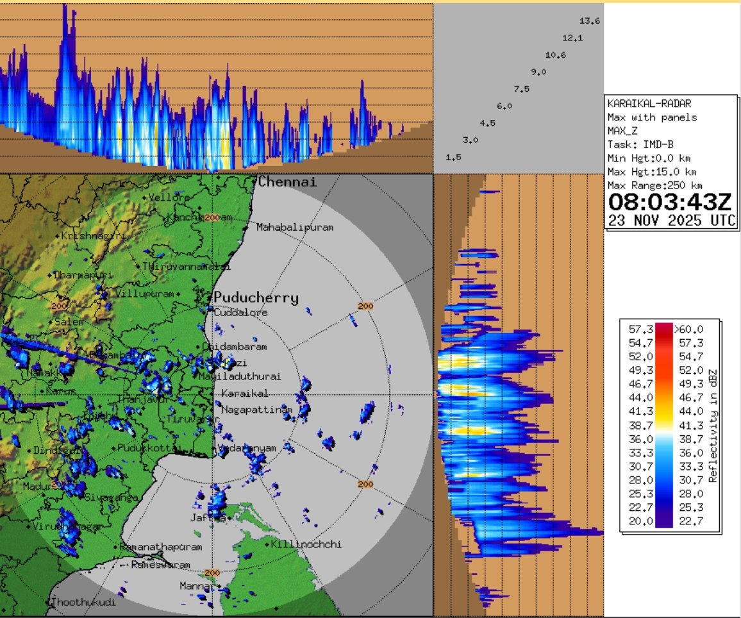Click the yellow band of the reflectivity color bar
This screenshot has height=618, width=741.
[x=663, y=416]
